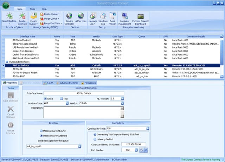Open the S.A.M. tab
This screenshot has width=225, height=162.
[49, 83]
